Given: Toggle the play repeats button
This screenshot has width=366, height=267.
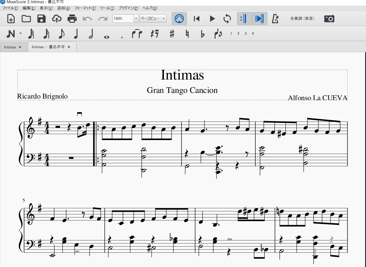Looking at the screenshot, I should tap(244, 19).
